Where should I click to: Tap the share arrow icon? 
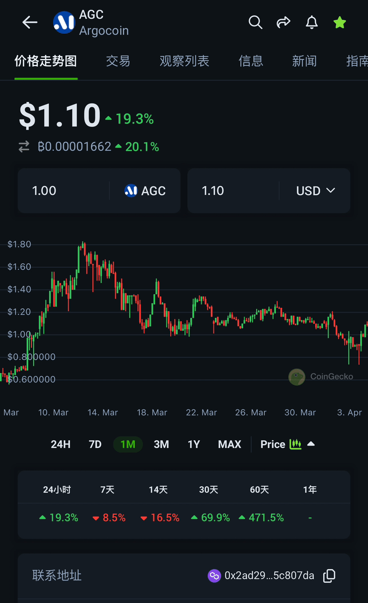click(x=283, y=22)
